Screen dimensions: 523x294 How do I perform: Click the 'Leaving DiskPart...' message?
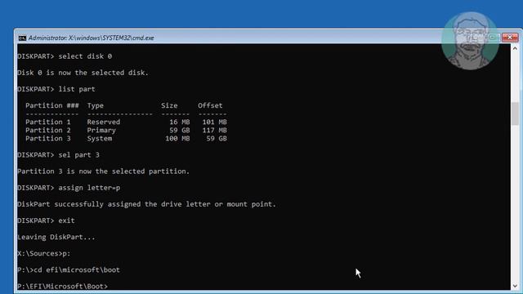click(56, 238)
